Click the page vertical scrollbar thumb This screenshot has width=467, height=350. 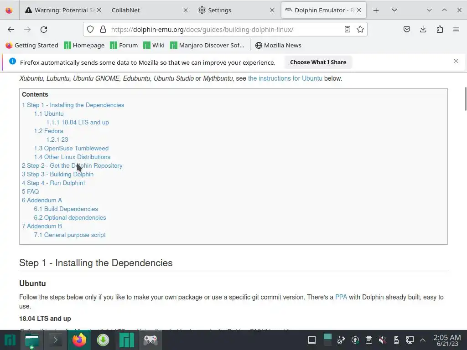tap(466, 99)
